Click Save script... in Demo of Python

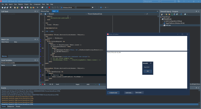[x=139, y=93]
